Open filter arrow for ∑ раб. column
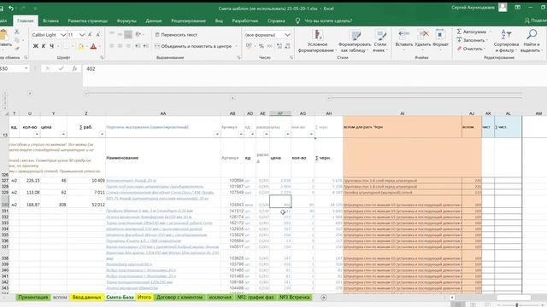This screenshot has height=307, width=547. tap(102, 134)
